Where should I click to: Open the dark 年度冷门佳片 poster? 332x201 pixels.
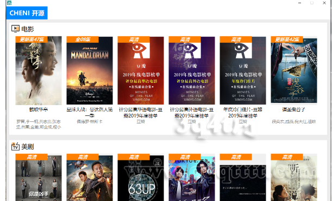(x=243, y=70)
